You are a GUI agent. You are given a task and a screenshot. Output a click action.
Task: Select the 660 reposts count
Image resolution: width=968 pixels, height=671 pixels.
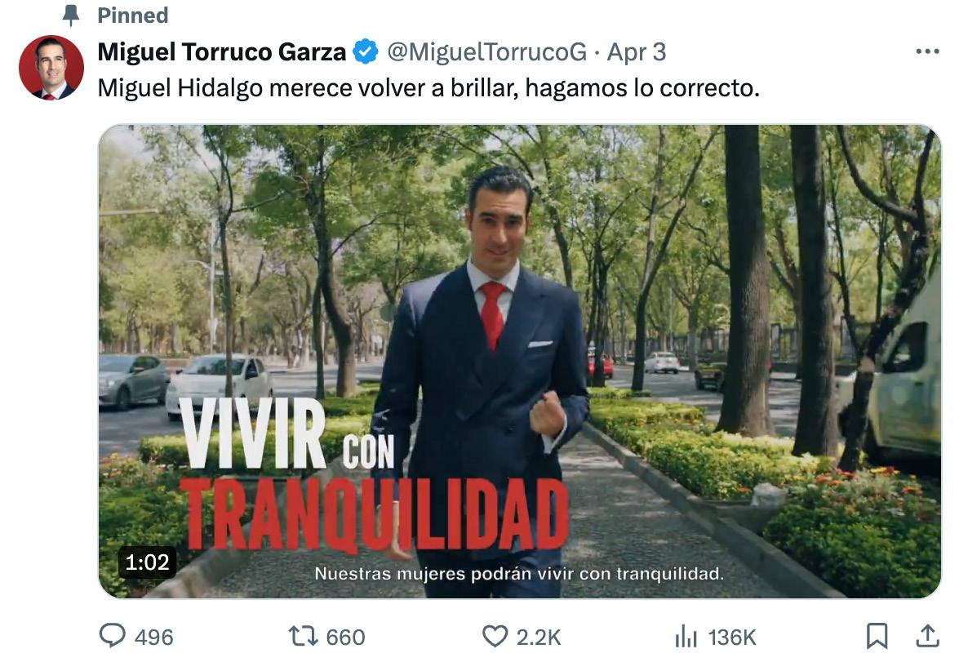tap(346, 637)
